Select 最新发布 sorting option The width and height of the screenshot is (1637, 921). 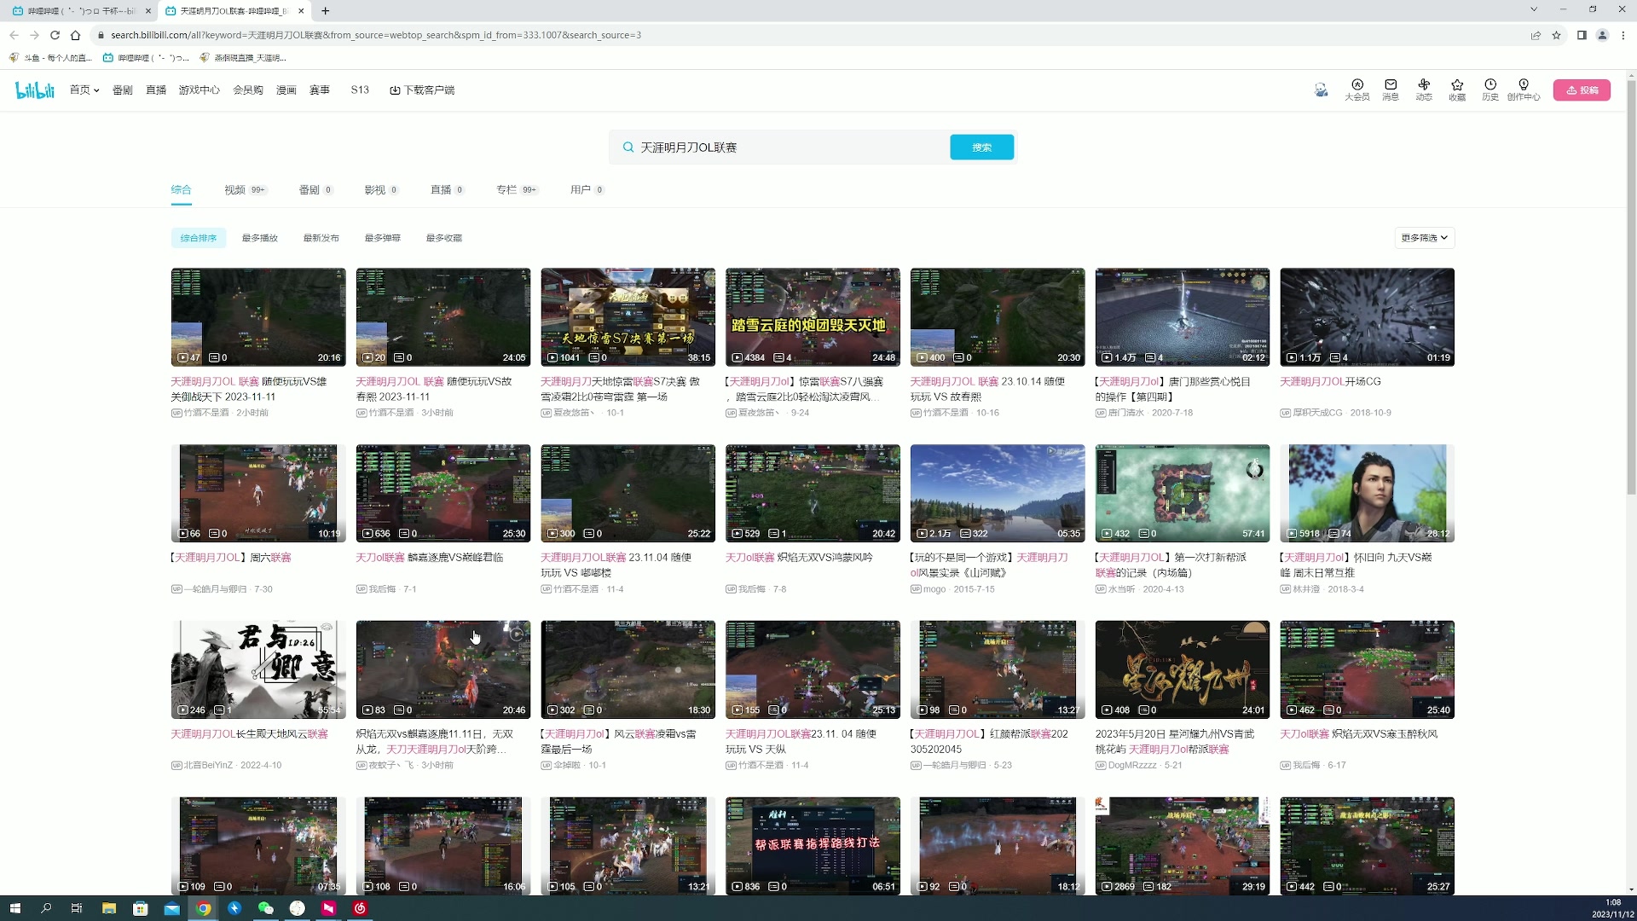coord(321,238)
